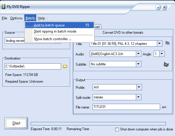Click the File name input field TITLE01

(x=126, y=107)
